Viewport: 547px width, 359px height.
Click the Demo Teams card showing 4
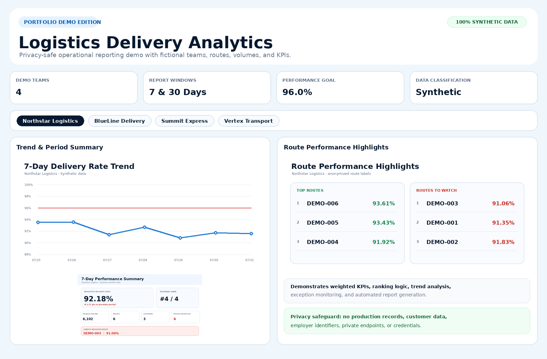click(74, 88)
